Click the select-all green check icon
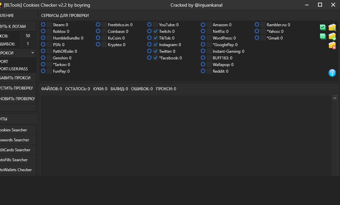This screenshot has width=340, height=205. tap(322, 27)
